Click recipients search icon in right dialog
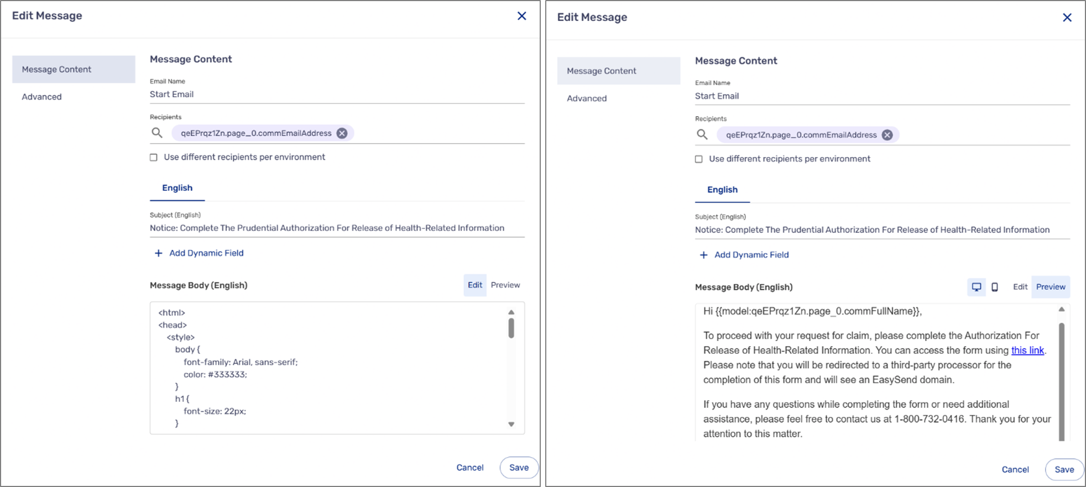This screenshot has width=1086, height=487. (x=702, y=134)
